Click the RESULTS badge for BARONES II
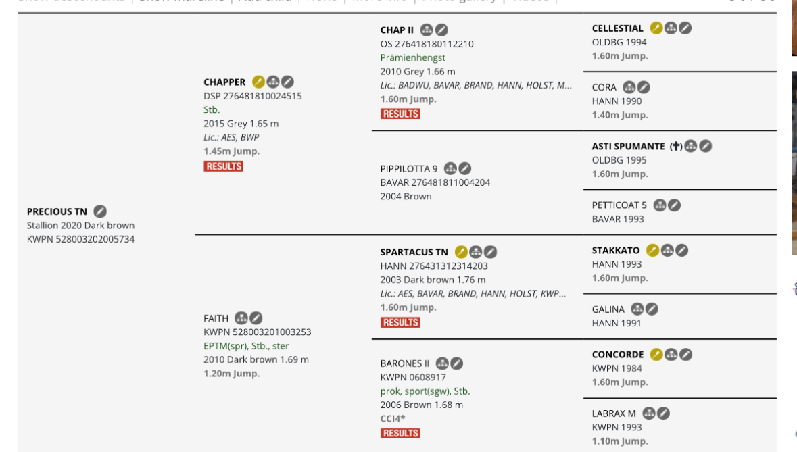Image resolution: width=797 pixels, height=452 pixels. tap(400, 433)
